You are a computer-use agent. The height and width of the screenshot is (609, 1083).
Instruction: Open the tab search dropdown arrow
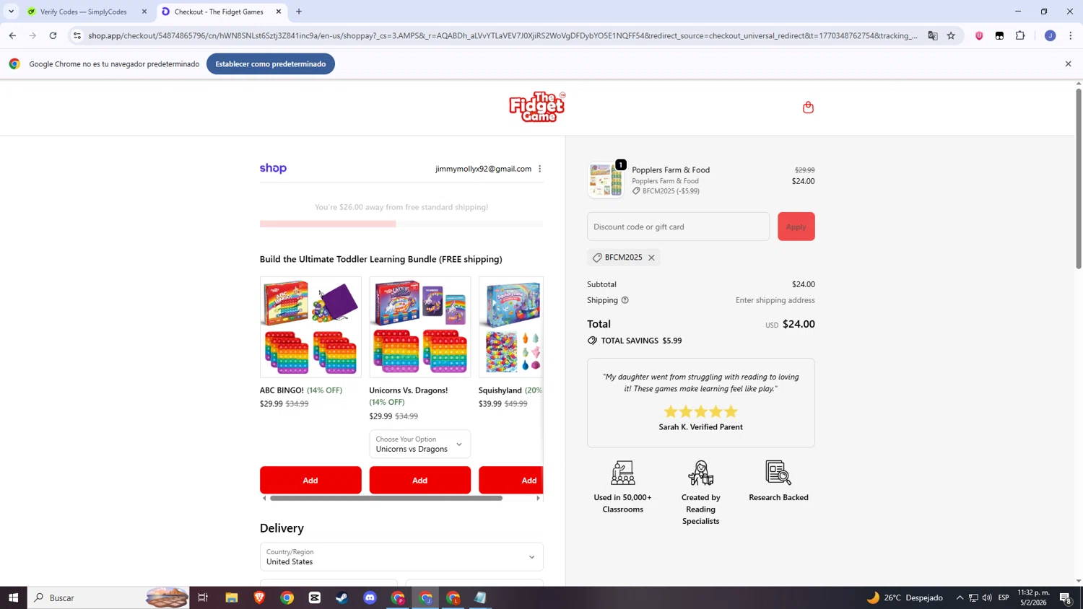click(11, 12)
